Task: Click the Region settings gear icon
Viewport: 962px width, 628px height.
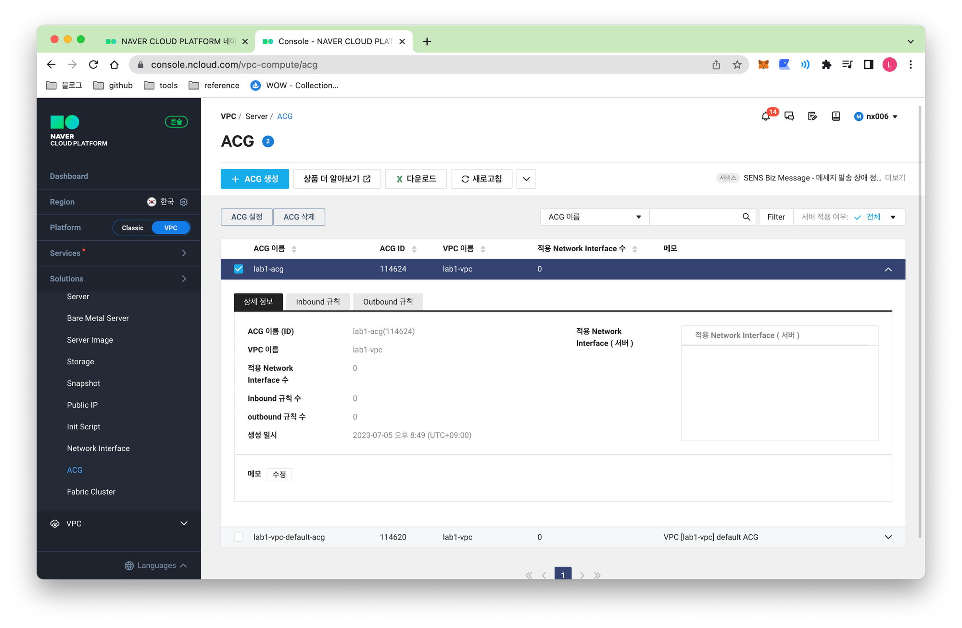Action: tap(184, 202)
